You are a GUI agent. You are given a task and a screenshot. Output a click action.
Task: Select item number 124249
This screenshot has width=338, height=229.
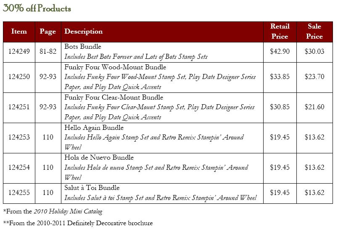coord(19,52)
